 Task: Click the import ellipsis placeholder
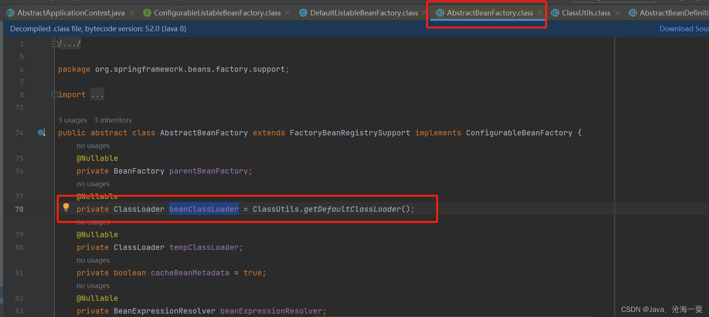click(x=97, y=94)
